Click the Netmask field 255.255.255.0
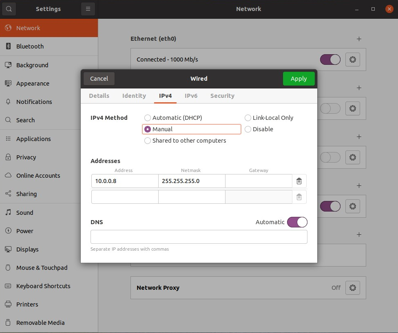Image resolution: width=398 pixels, height=333 pixels. [192, 181]
